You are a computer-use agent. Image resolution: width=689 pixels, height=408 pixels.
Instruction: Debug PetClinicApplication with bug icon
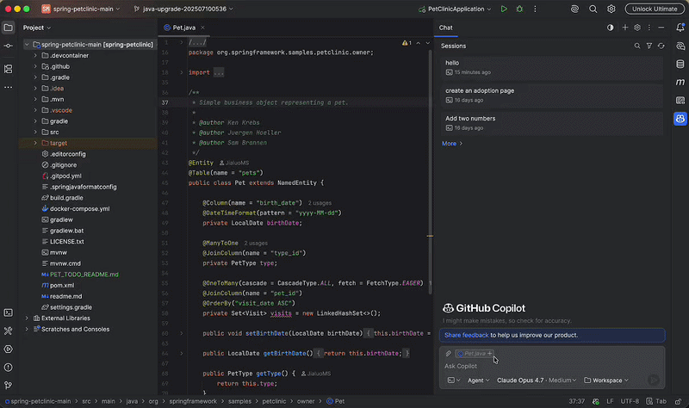(519, 9)
